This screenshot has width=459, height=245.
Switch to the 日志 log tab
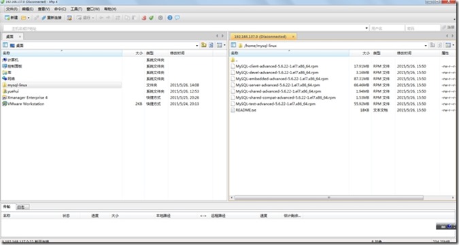point(22,207)
